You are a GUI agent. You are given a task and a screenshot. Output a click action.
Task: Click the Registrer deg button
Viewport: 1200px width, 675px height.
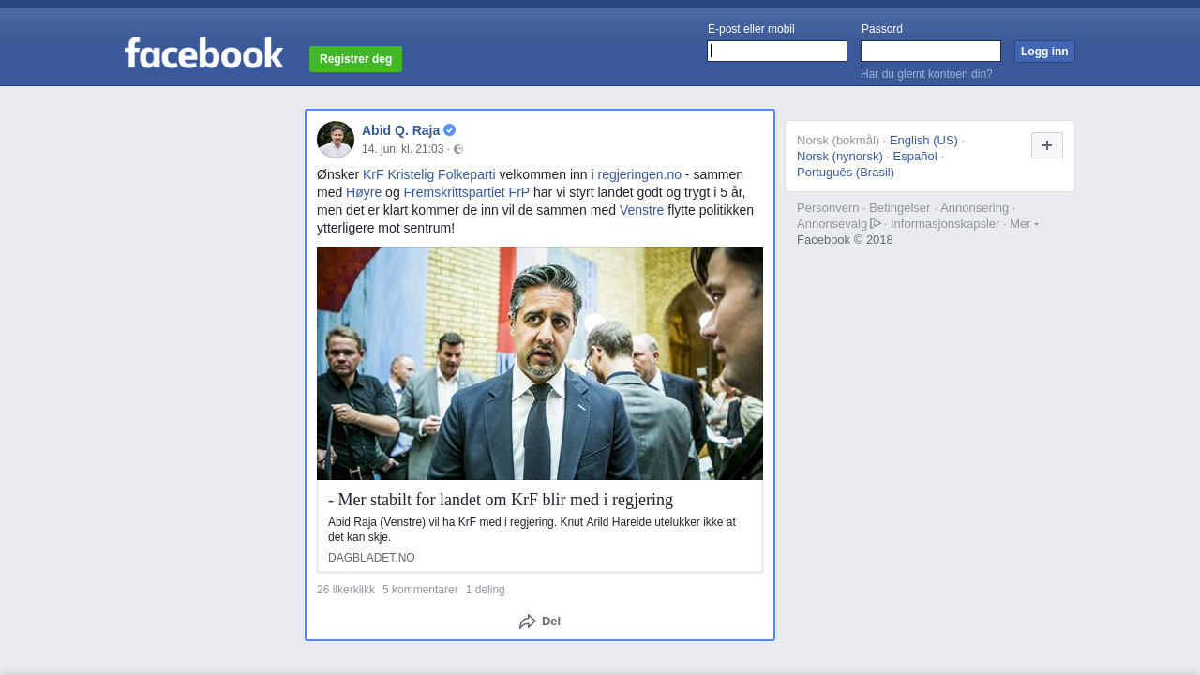click(355, 59)
